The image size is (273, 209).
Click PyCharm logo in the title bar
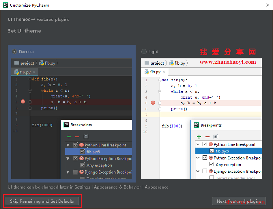6,5
